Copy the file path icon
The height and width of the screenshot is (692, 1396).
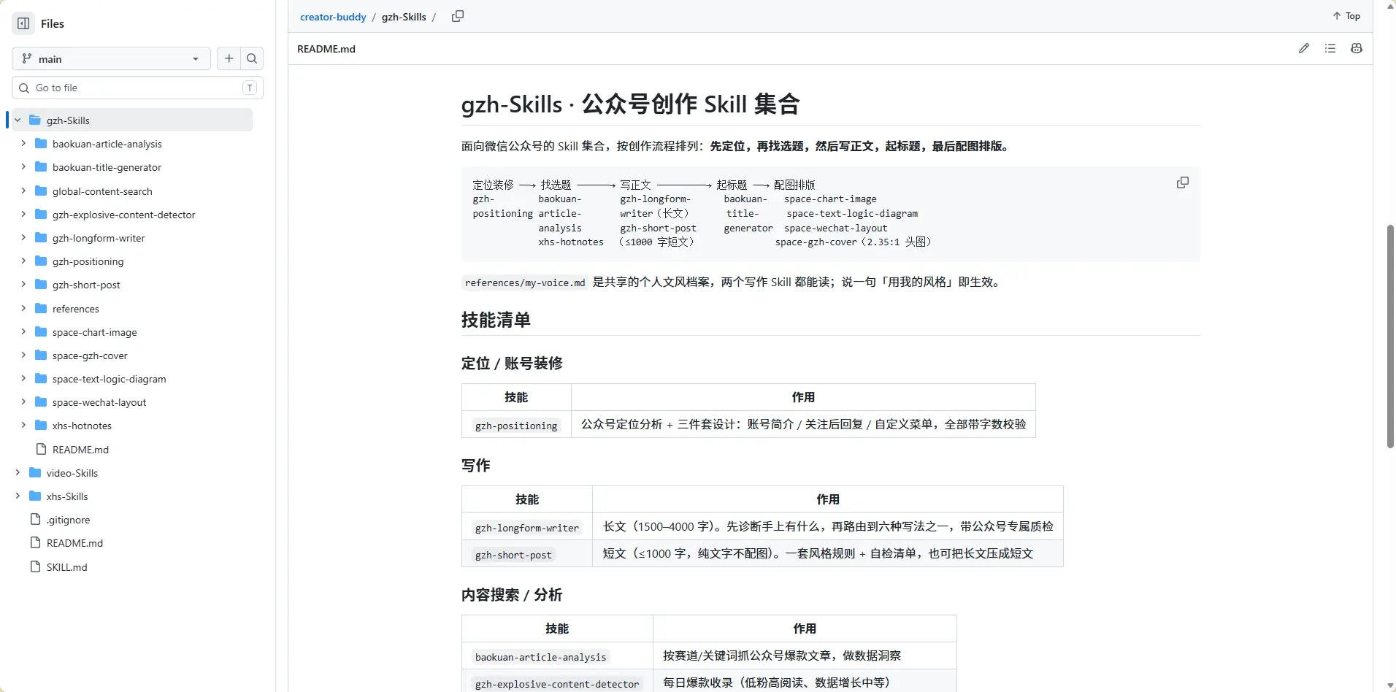[x=458, y=16]
